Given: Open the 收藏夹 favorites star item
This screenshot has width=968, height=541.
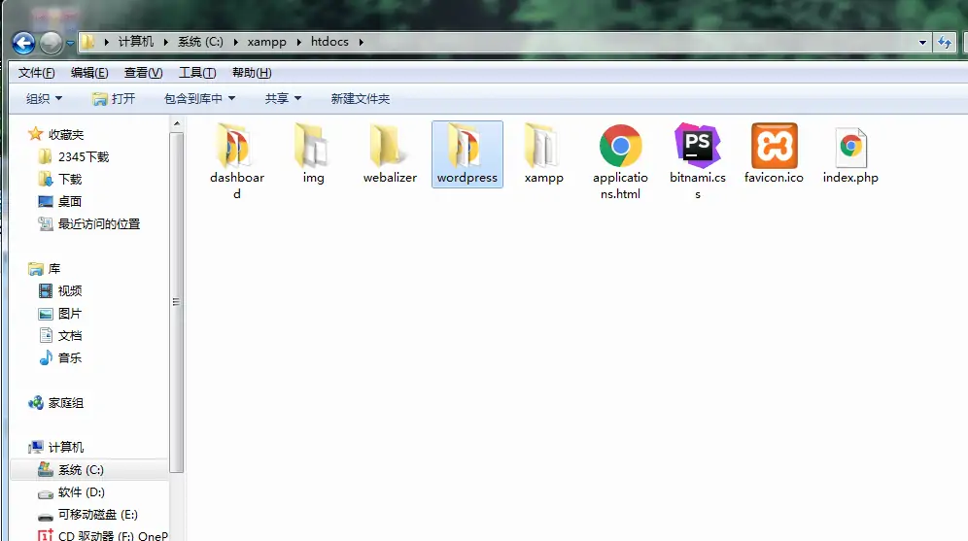Looking at the screenshot, I should point(56,134).
